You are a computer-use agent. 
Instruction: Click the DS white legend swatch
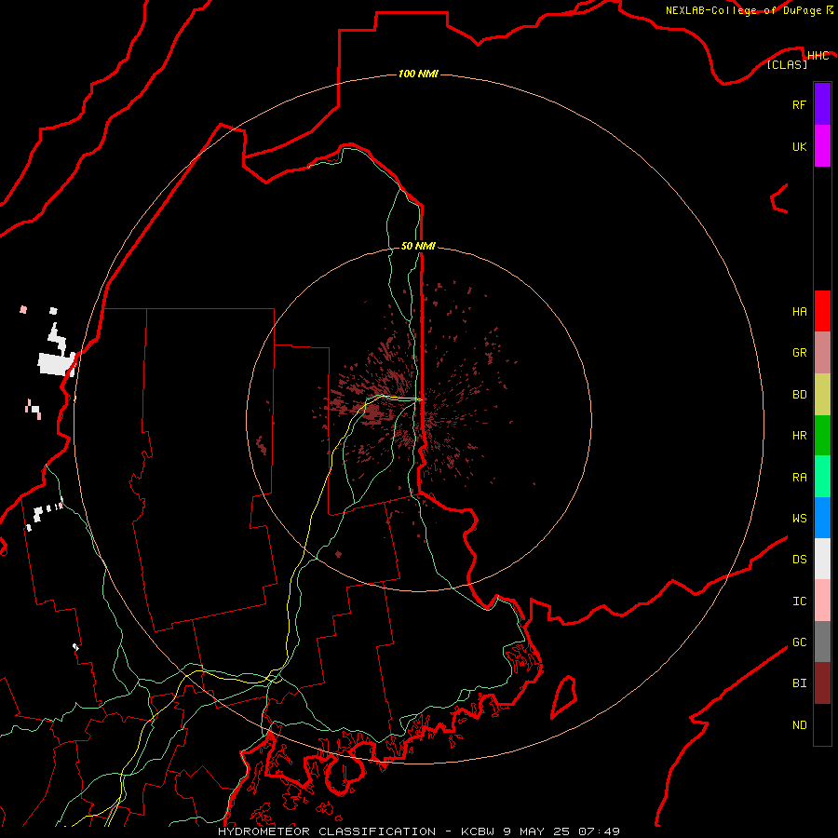tap(822, 559)
